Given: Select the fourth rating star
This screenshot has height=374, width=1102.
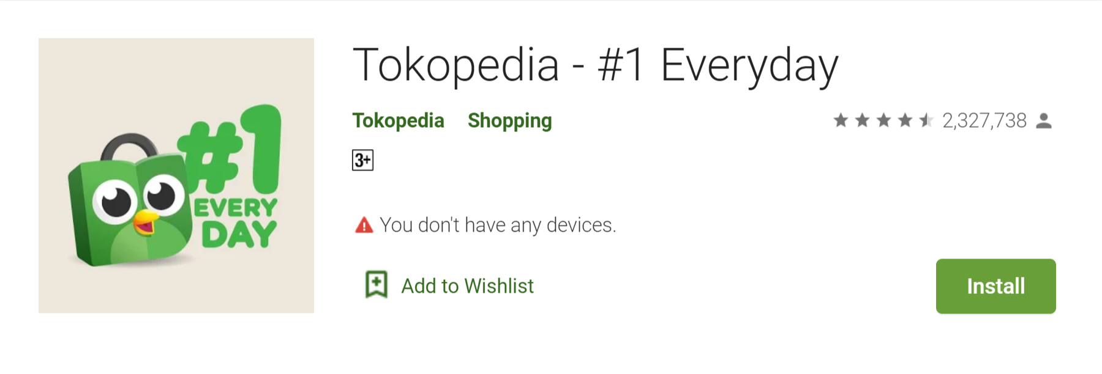Looking at the screenshot, I should (x=904, y=120).
